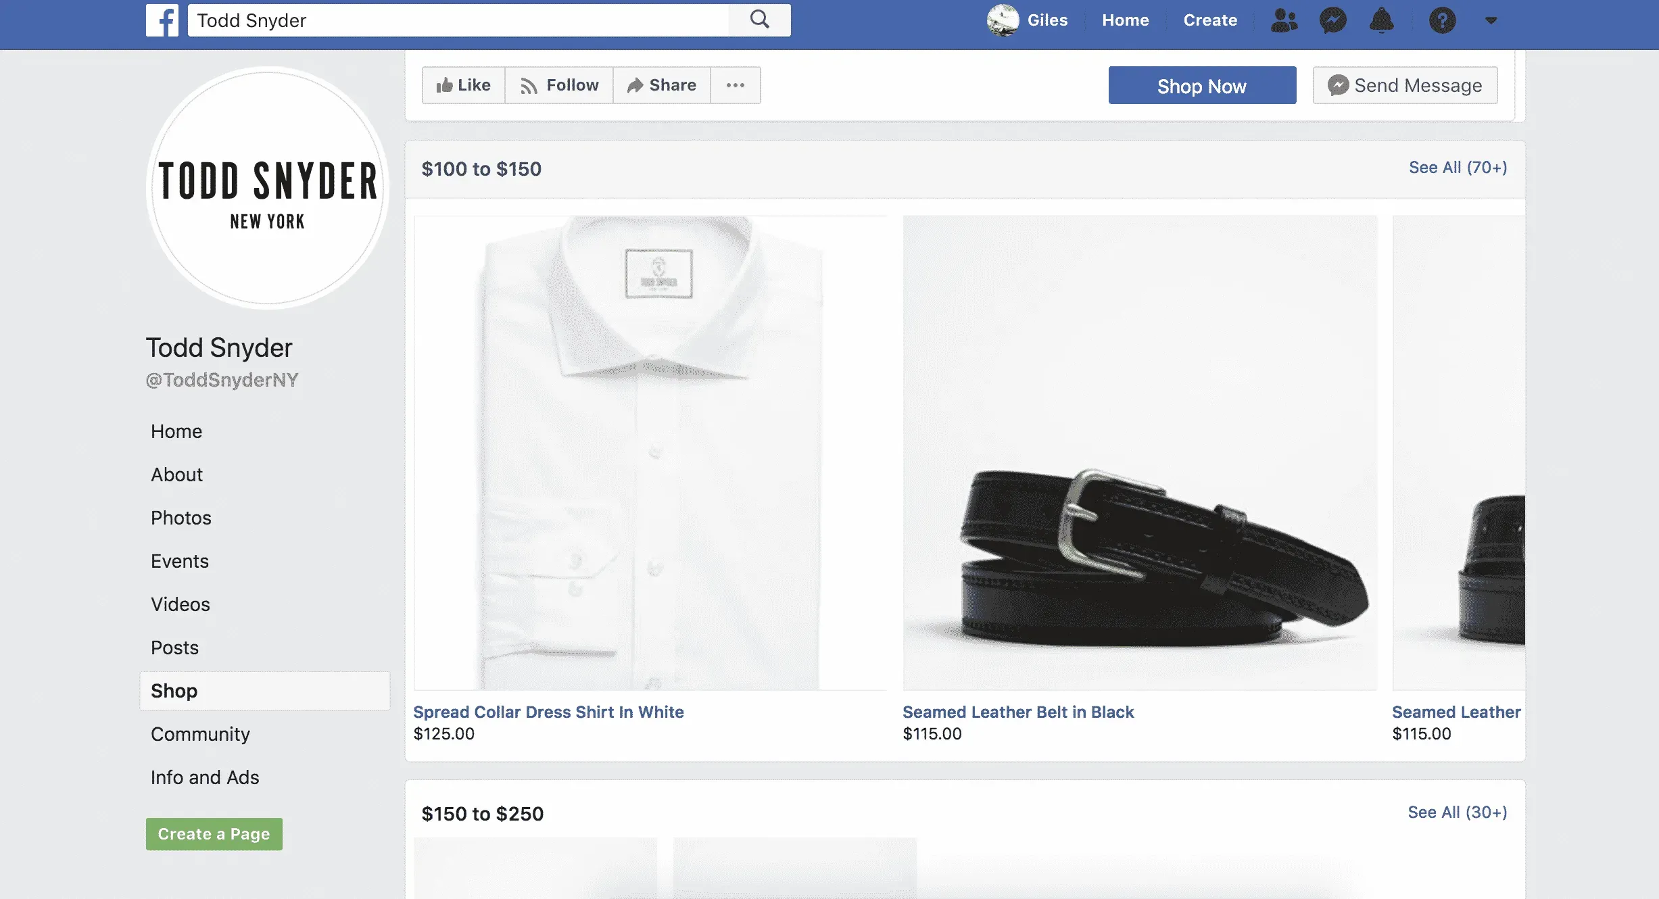
Task: Like the Todd Snyder page
Action: (462, 85)
